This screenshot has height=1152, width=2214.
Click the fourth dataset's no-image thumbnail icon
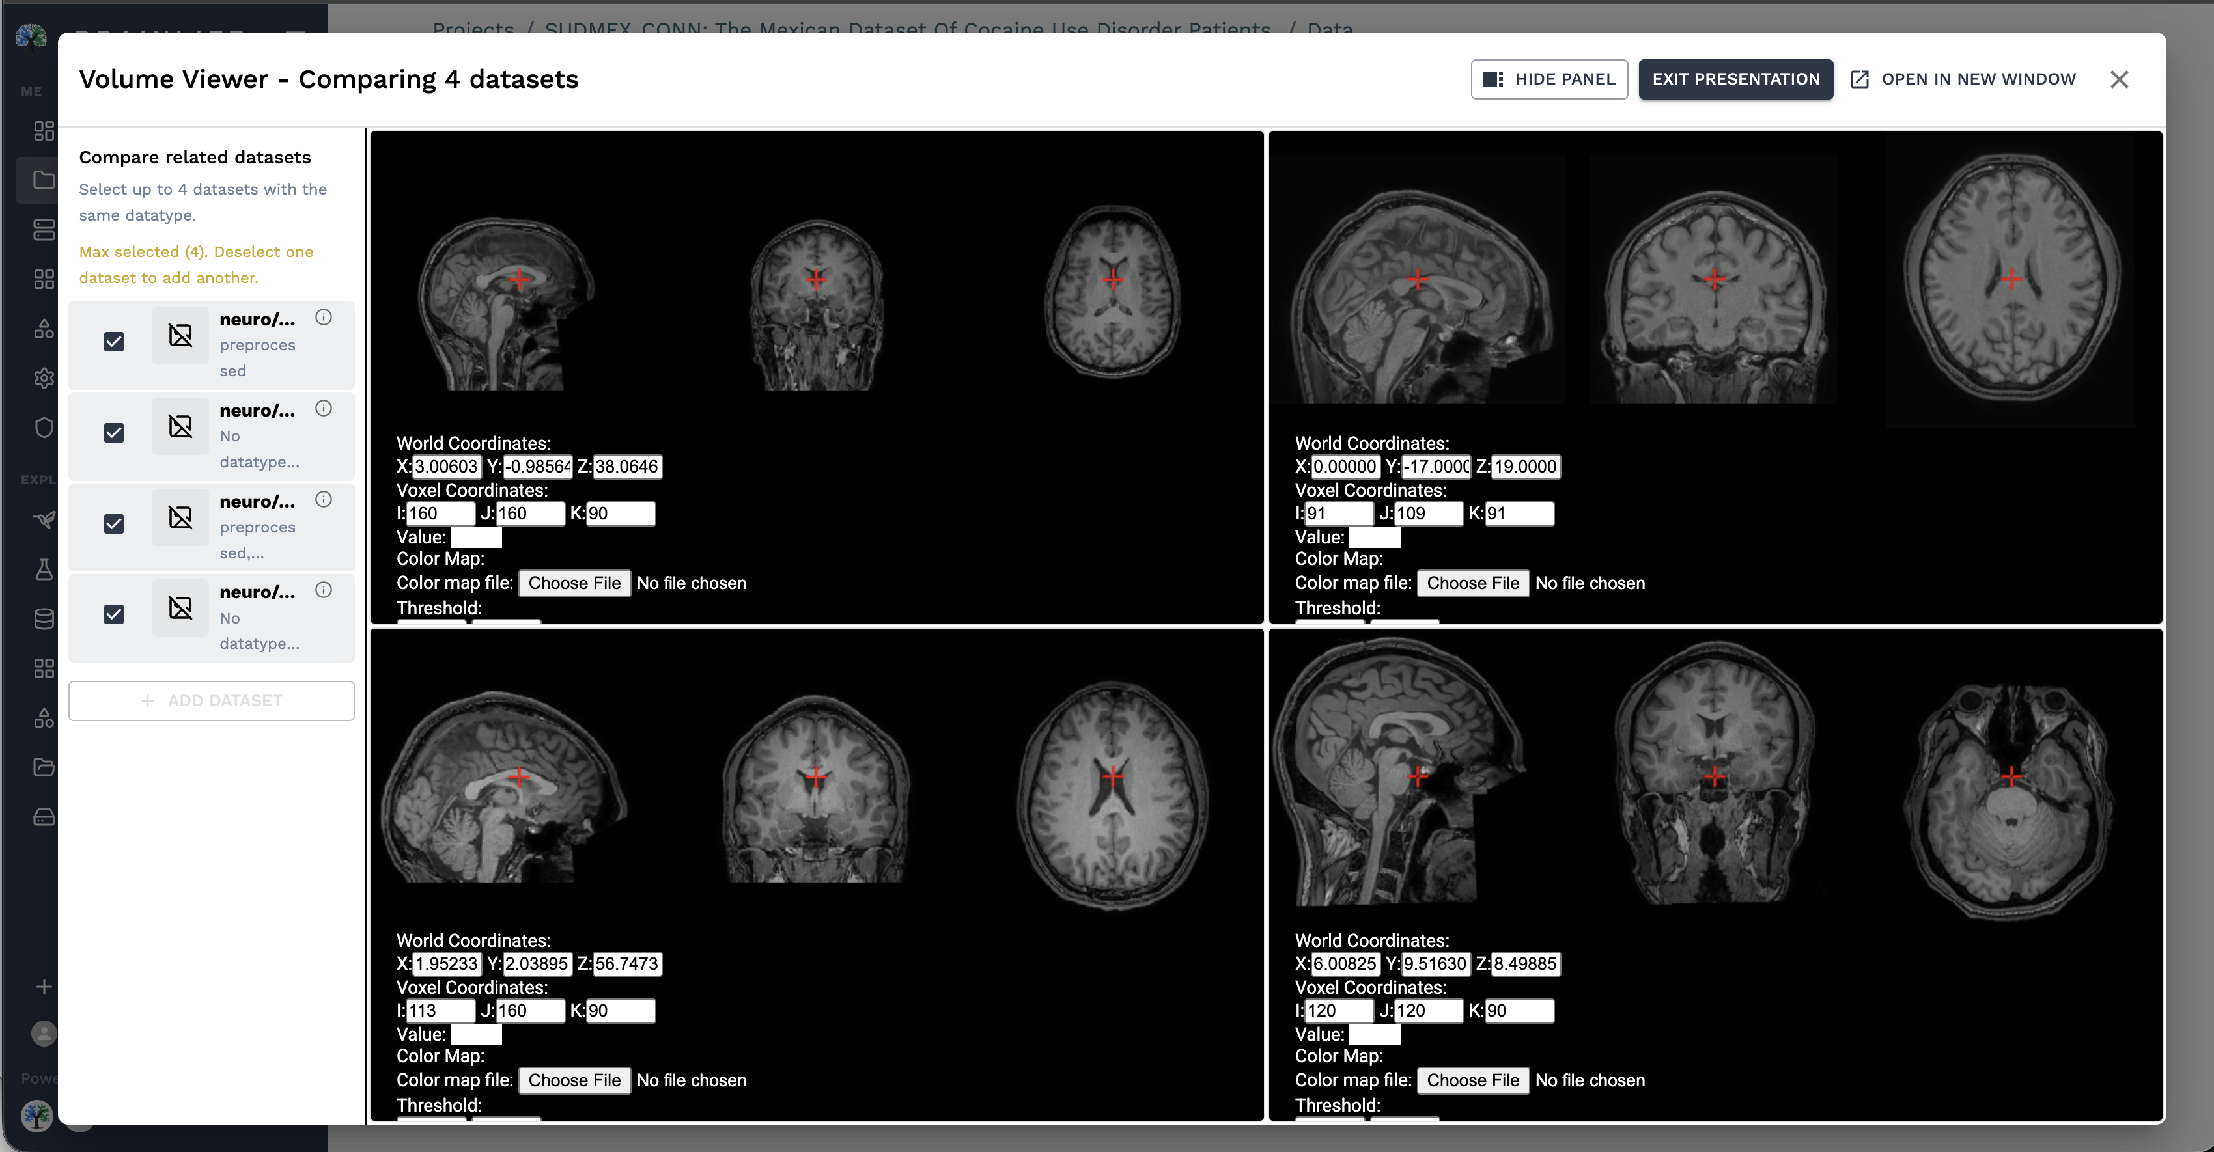point(180,608)
